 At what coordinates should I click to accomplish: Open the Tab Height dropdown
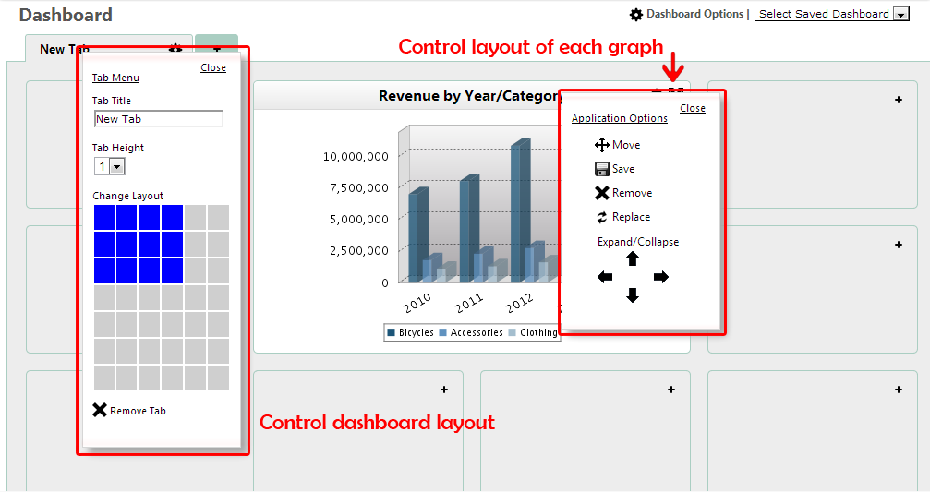109,166
